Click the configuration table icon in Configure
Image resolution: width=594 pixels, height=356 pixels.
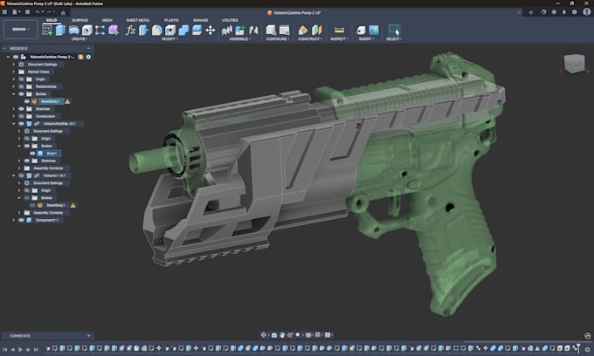[284, 30]
